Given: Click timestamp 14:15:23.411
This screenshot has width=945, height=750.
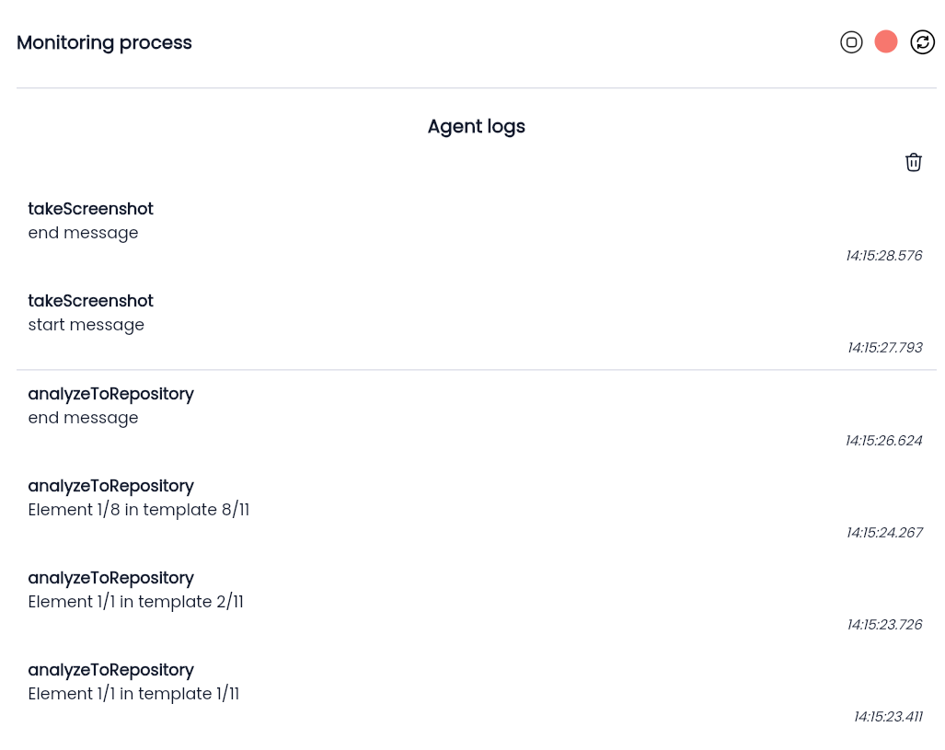Looking at the screenshot, I should 888,717.
